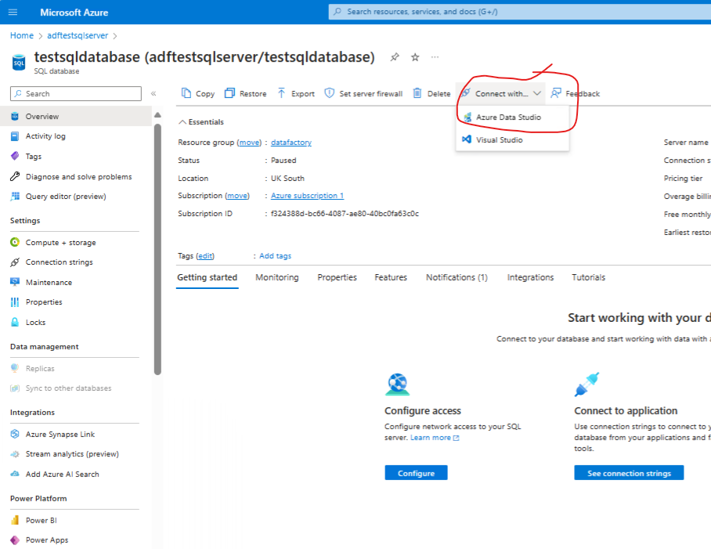
Task: Pin the testsqldatabase page to dashboard
Action: coord(395,57)
